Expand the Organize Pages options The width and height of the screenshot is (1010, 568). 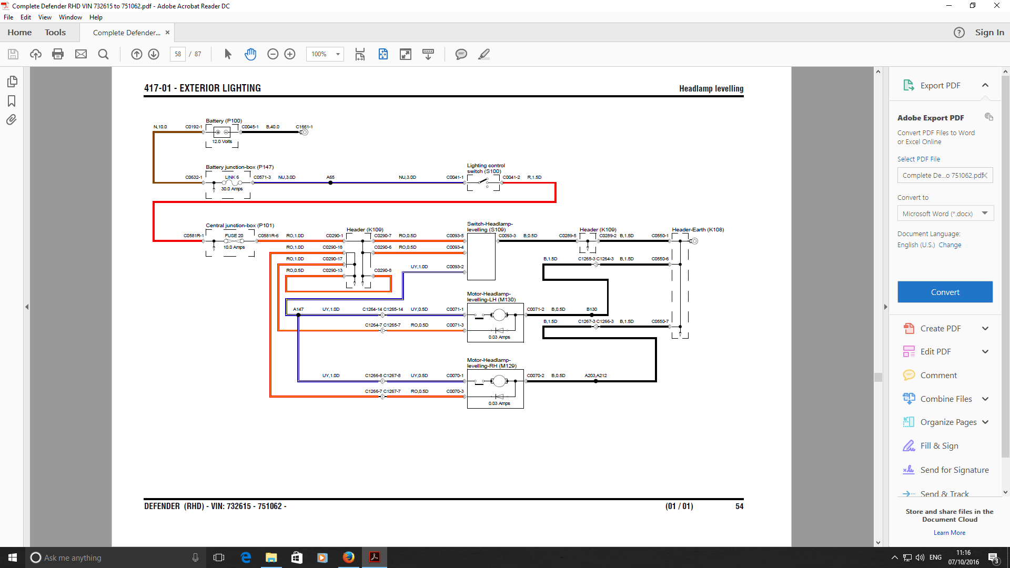click(985, 422)
